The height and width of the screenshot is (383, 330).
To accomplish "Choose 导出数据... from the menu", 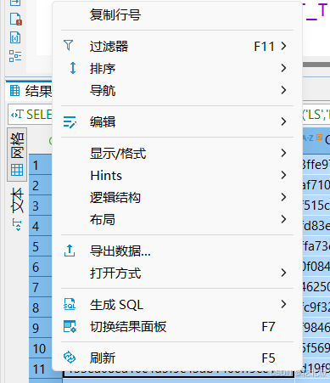I will pyautogui.click(x=177, y=251).
